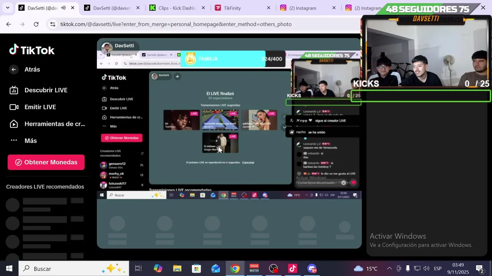Click DavSetti's profile avatar on the stream
The height and width of the screenshot is (276, 492).
pos(106,48)
